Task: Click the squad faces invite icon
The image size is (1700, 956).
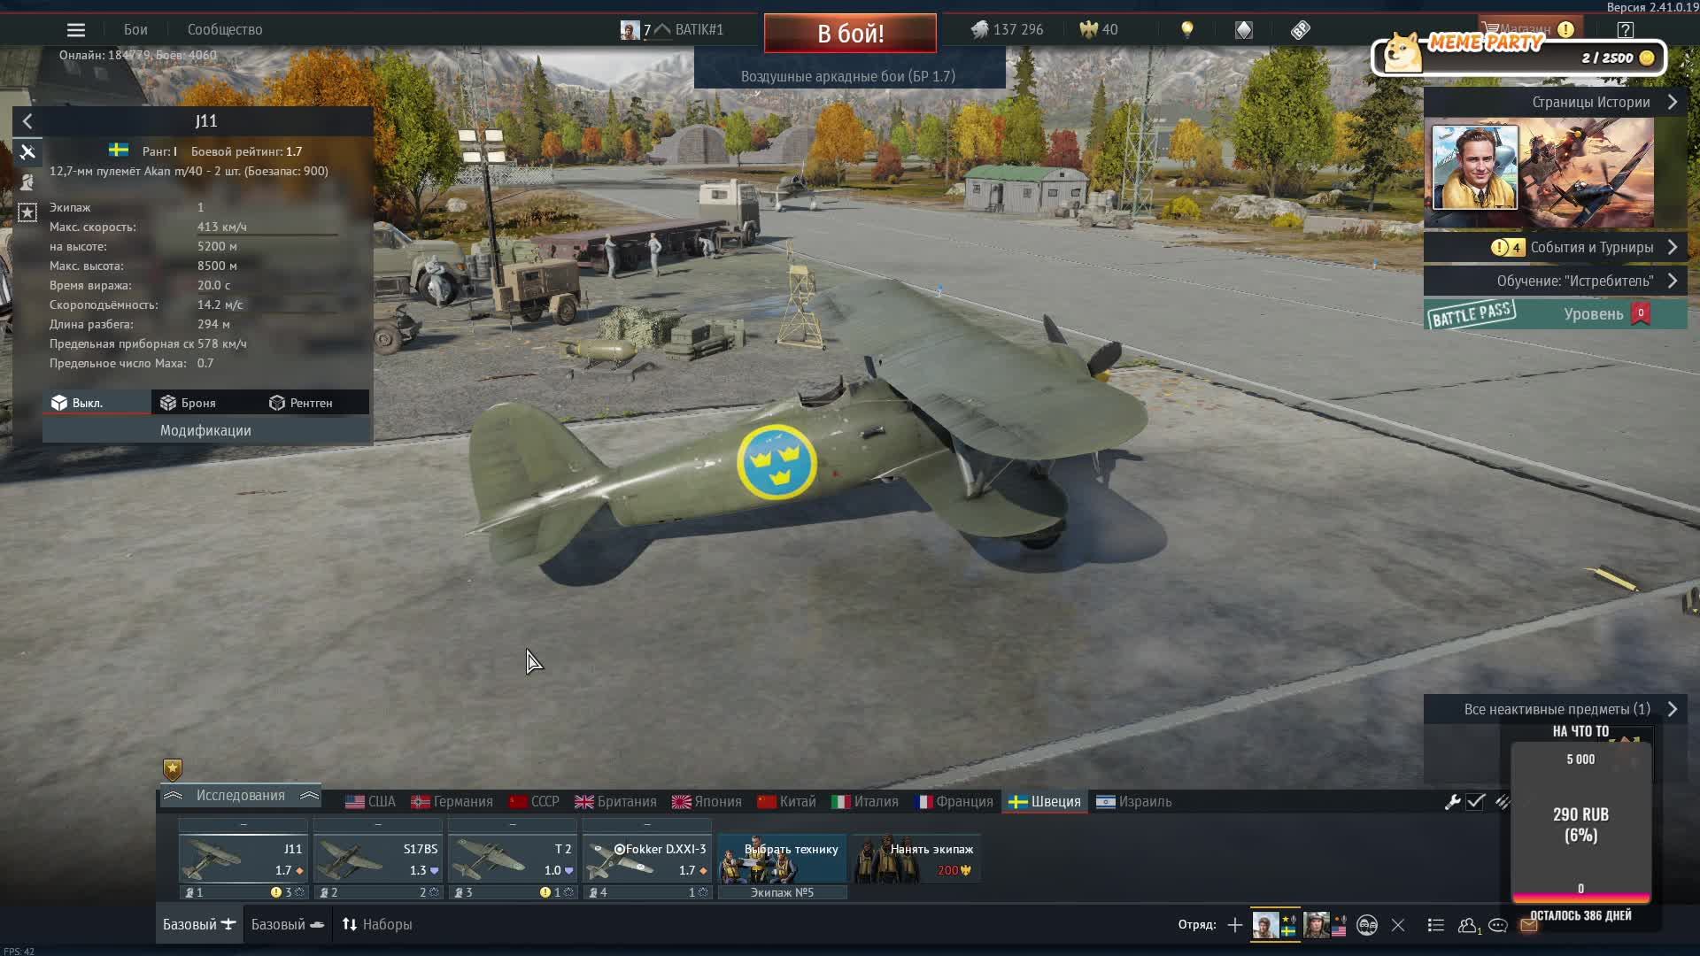Action: (1367, 925)
